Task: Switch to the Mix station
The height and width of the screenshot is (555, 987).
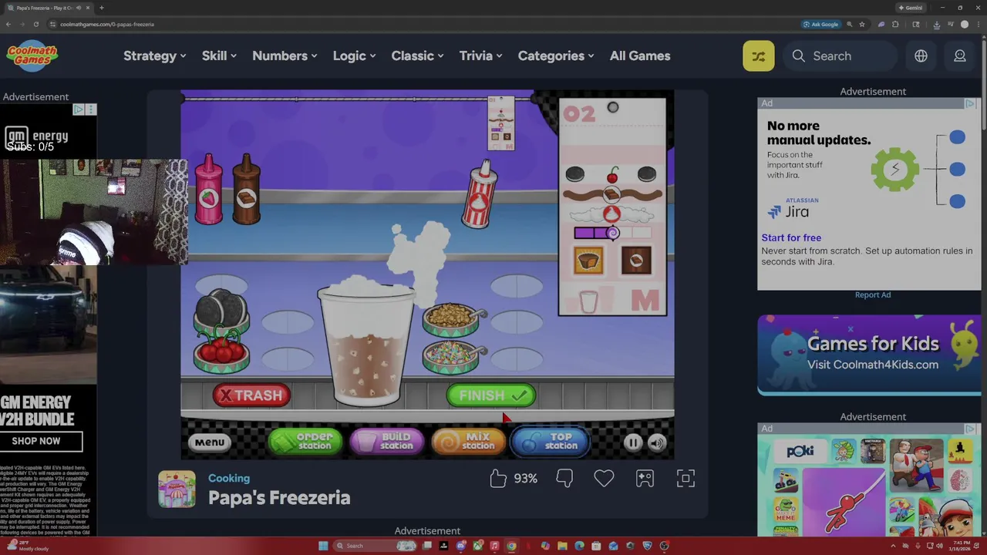Action: click(469, 442)
